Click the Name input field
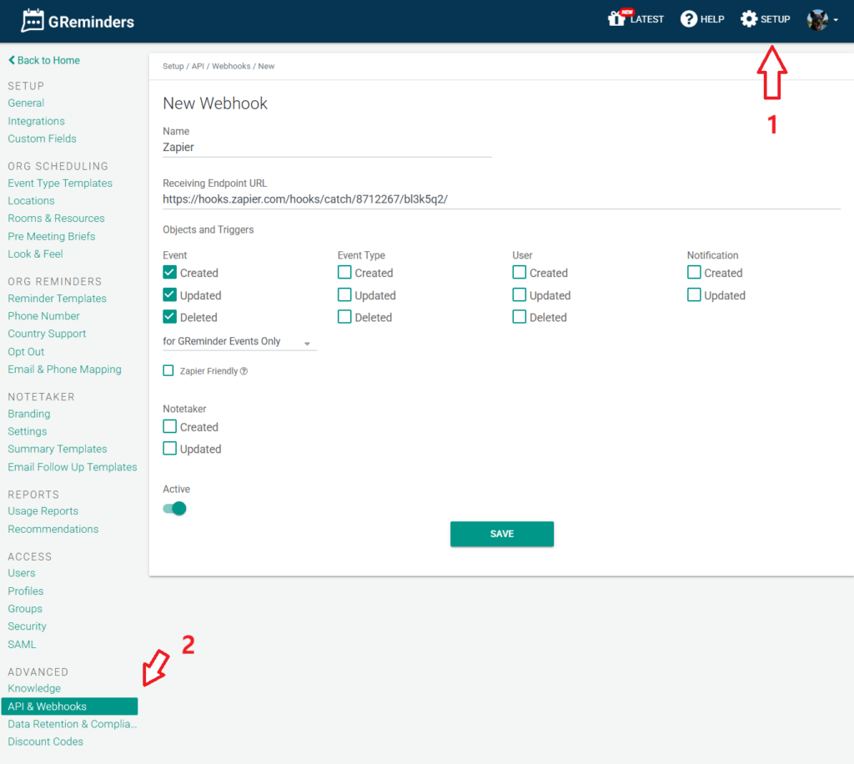854x764 pixels. [326, 147]
